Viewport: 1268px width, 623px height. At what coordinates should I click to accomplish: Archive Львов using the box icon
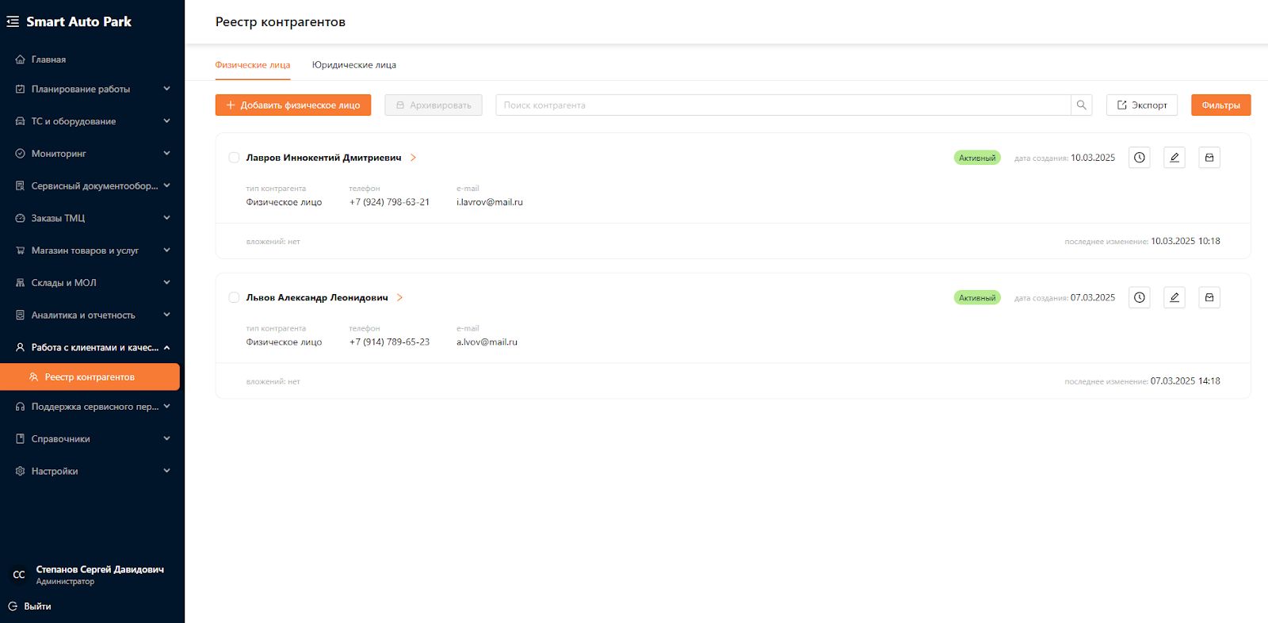[1209, 298]
